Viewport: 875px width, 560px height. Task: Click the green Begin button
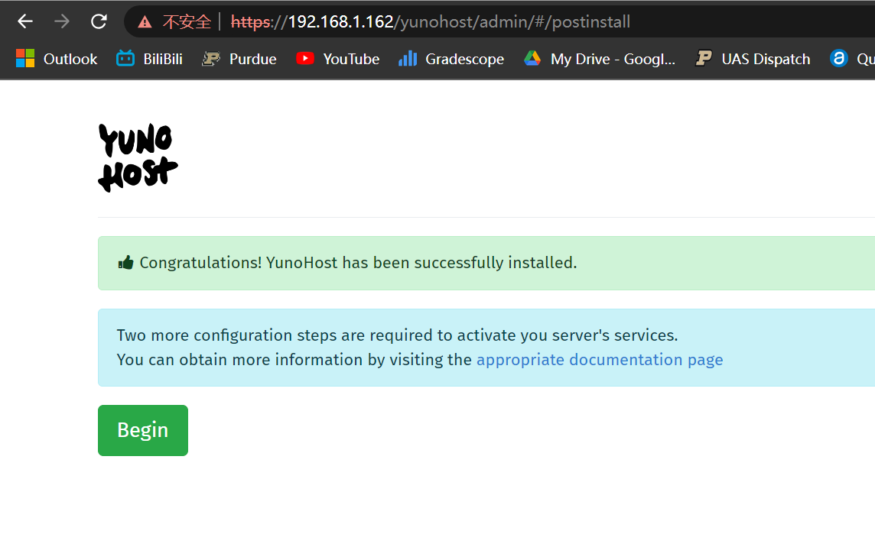pos(143,430)
